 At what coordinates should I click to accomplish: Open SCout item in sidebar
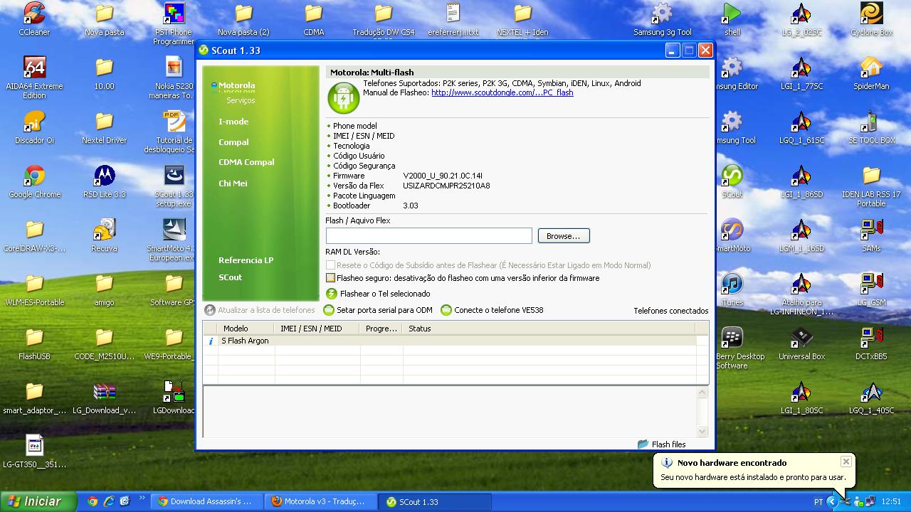point(230,277)
